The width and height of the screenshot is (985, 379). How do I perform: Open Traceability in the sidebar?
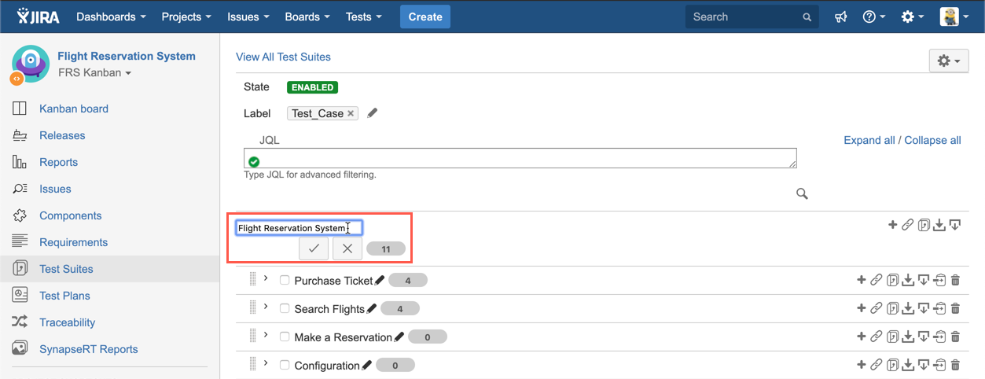67,322
